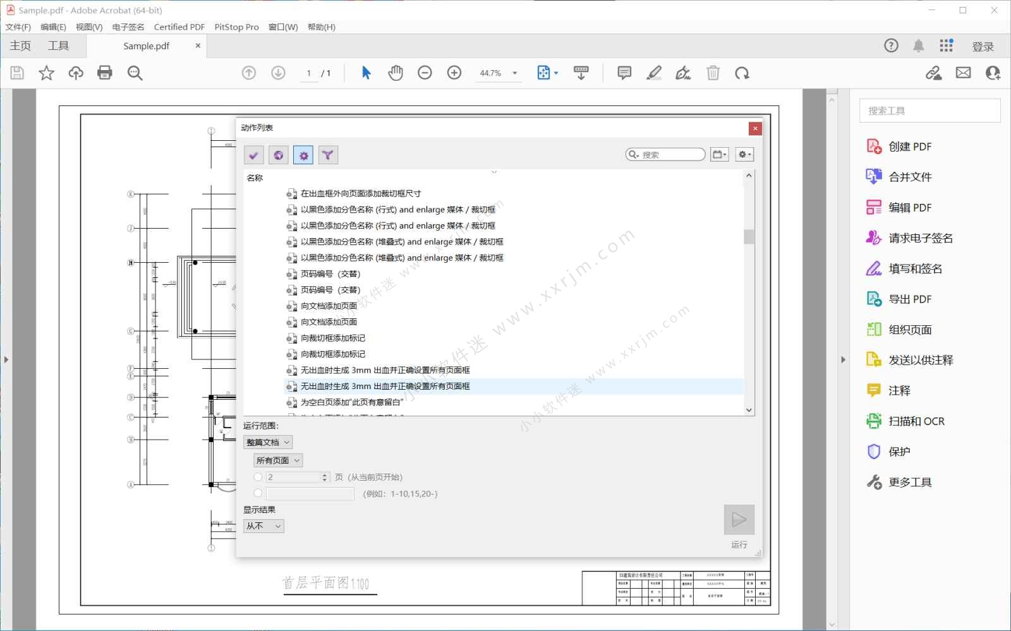Expand the left navigation pane arrow
The height and width of the screenshot is (631, 1011).
[6, 359]
